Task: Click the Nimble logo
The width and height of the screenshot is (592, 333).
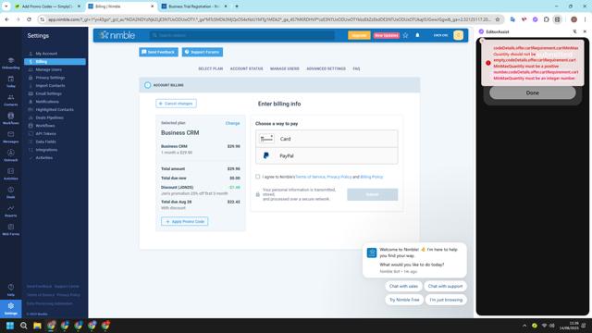Action: (x=117, y=35)
